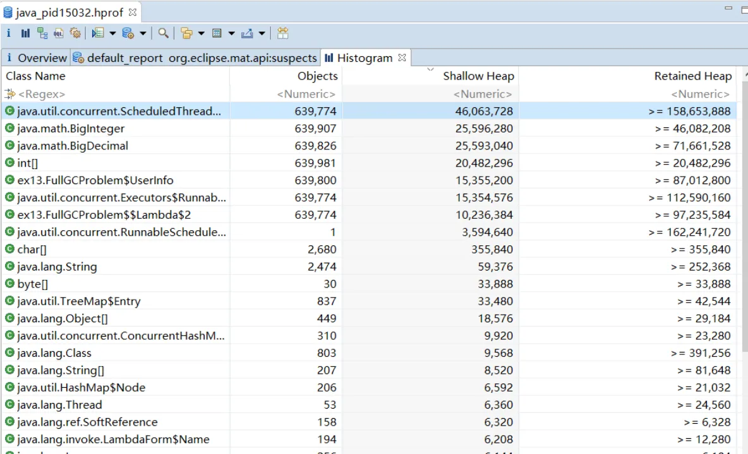Click the regex filter icon under Class Name
The image size is (748, 454).
pyautogui.click(x=10, y=94)
